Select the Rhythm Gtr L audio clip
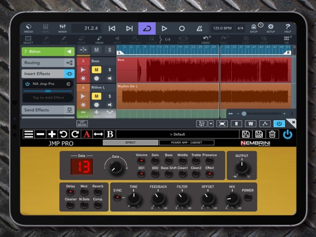316x237 pixels. click(204, 96)
